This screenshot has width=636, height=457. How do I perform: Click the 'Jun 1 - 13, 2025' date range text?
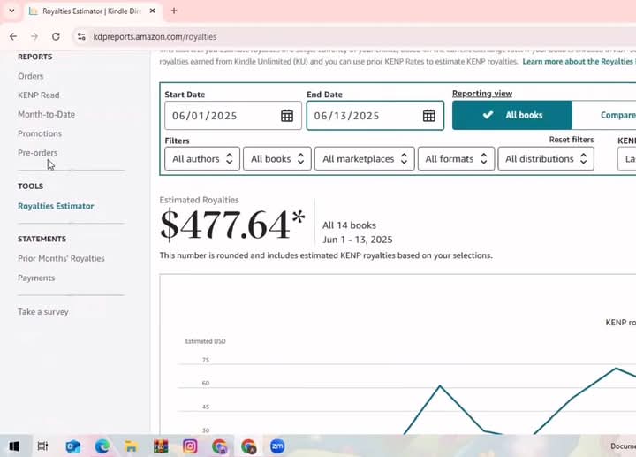[358, 240]
